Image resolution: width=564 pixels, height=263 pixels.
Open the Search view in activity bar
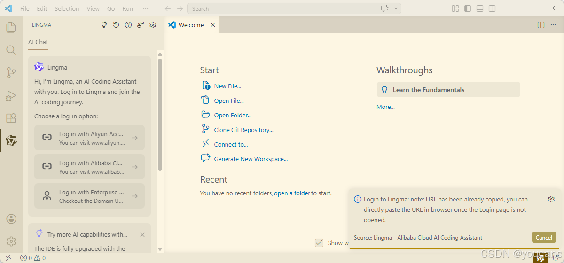[11, 50]
